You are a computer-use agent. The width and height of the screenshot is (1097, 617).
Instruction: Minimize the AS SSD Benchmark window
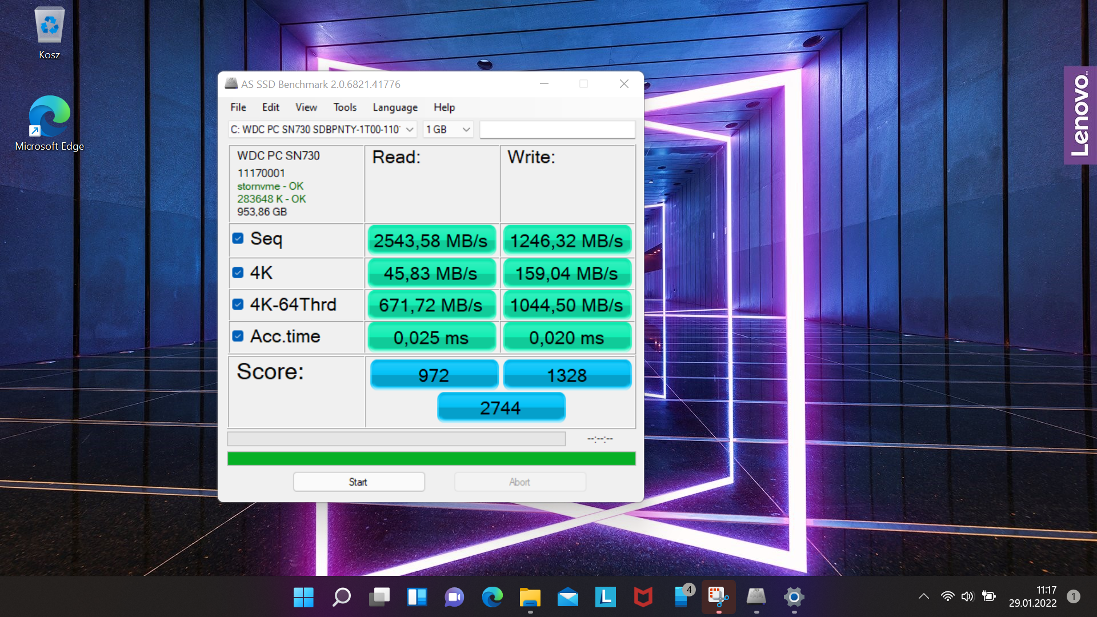545,84
